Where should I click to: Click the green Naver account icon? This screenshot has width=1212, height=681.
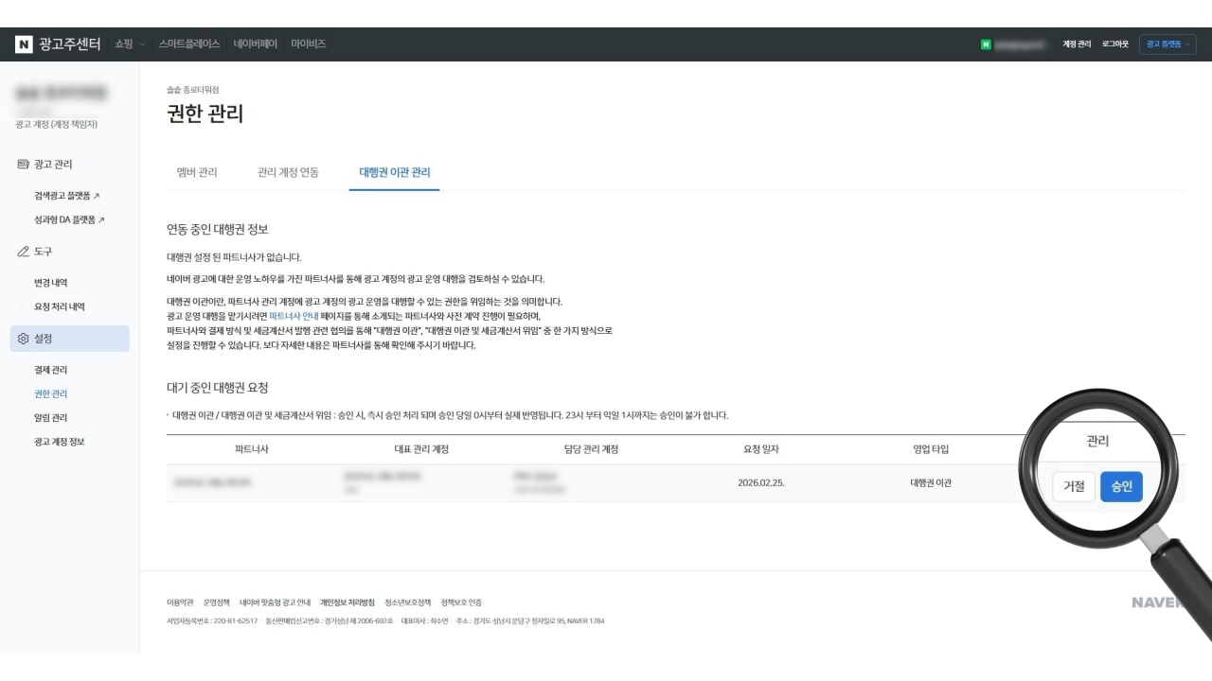[x=986, y=44]
